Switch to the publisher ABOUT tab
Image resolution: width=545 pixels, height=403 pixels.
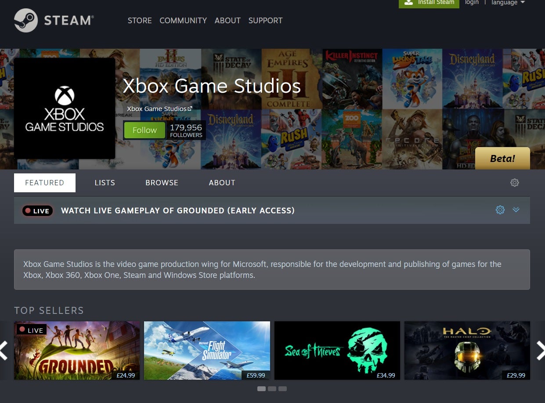(222, 183)
